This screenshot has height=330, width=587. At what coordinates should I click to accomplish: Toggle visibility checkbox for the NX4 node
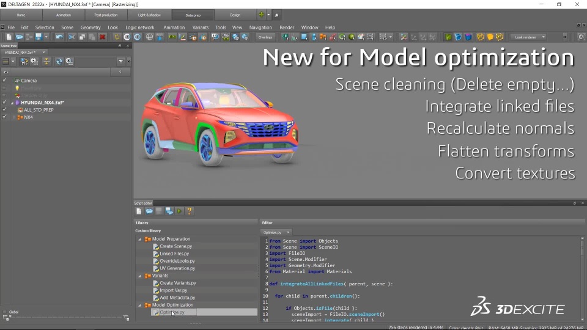tap(5, 117)
